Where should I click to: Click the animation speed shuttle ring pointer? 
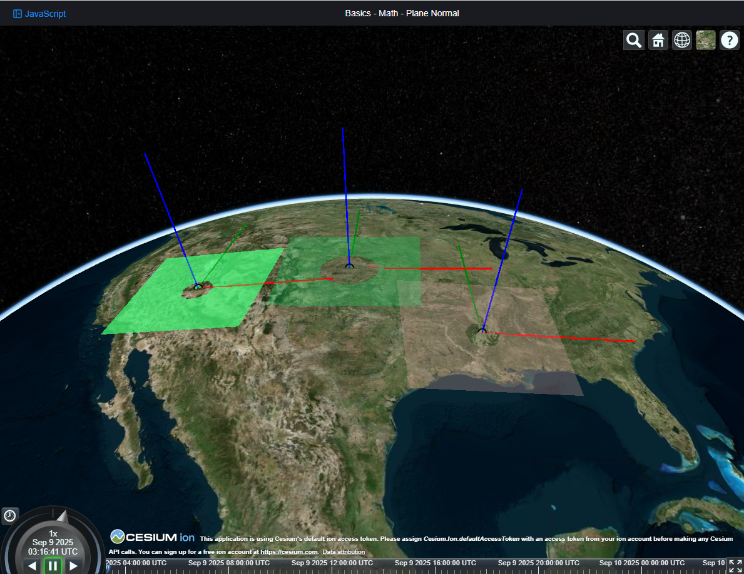62,516
